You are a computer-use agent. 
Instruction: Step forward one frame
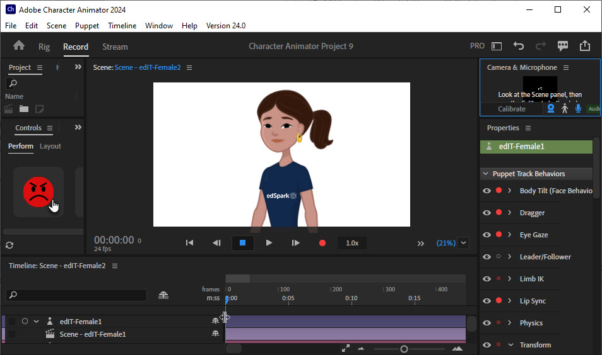295,243
